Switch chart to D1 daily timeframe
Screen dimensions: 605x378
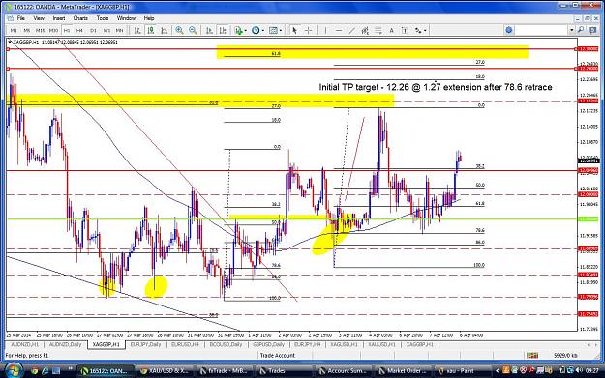pos(93,30)
